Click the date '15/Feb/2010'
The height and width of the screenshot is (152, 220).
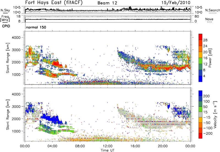pos(176,3)
